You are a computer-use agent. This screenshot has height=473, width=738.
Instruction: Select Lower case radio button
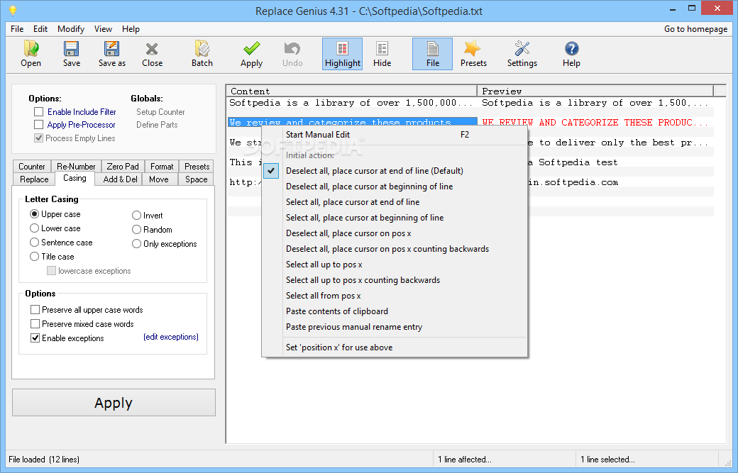tap(34, 228)
